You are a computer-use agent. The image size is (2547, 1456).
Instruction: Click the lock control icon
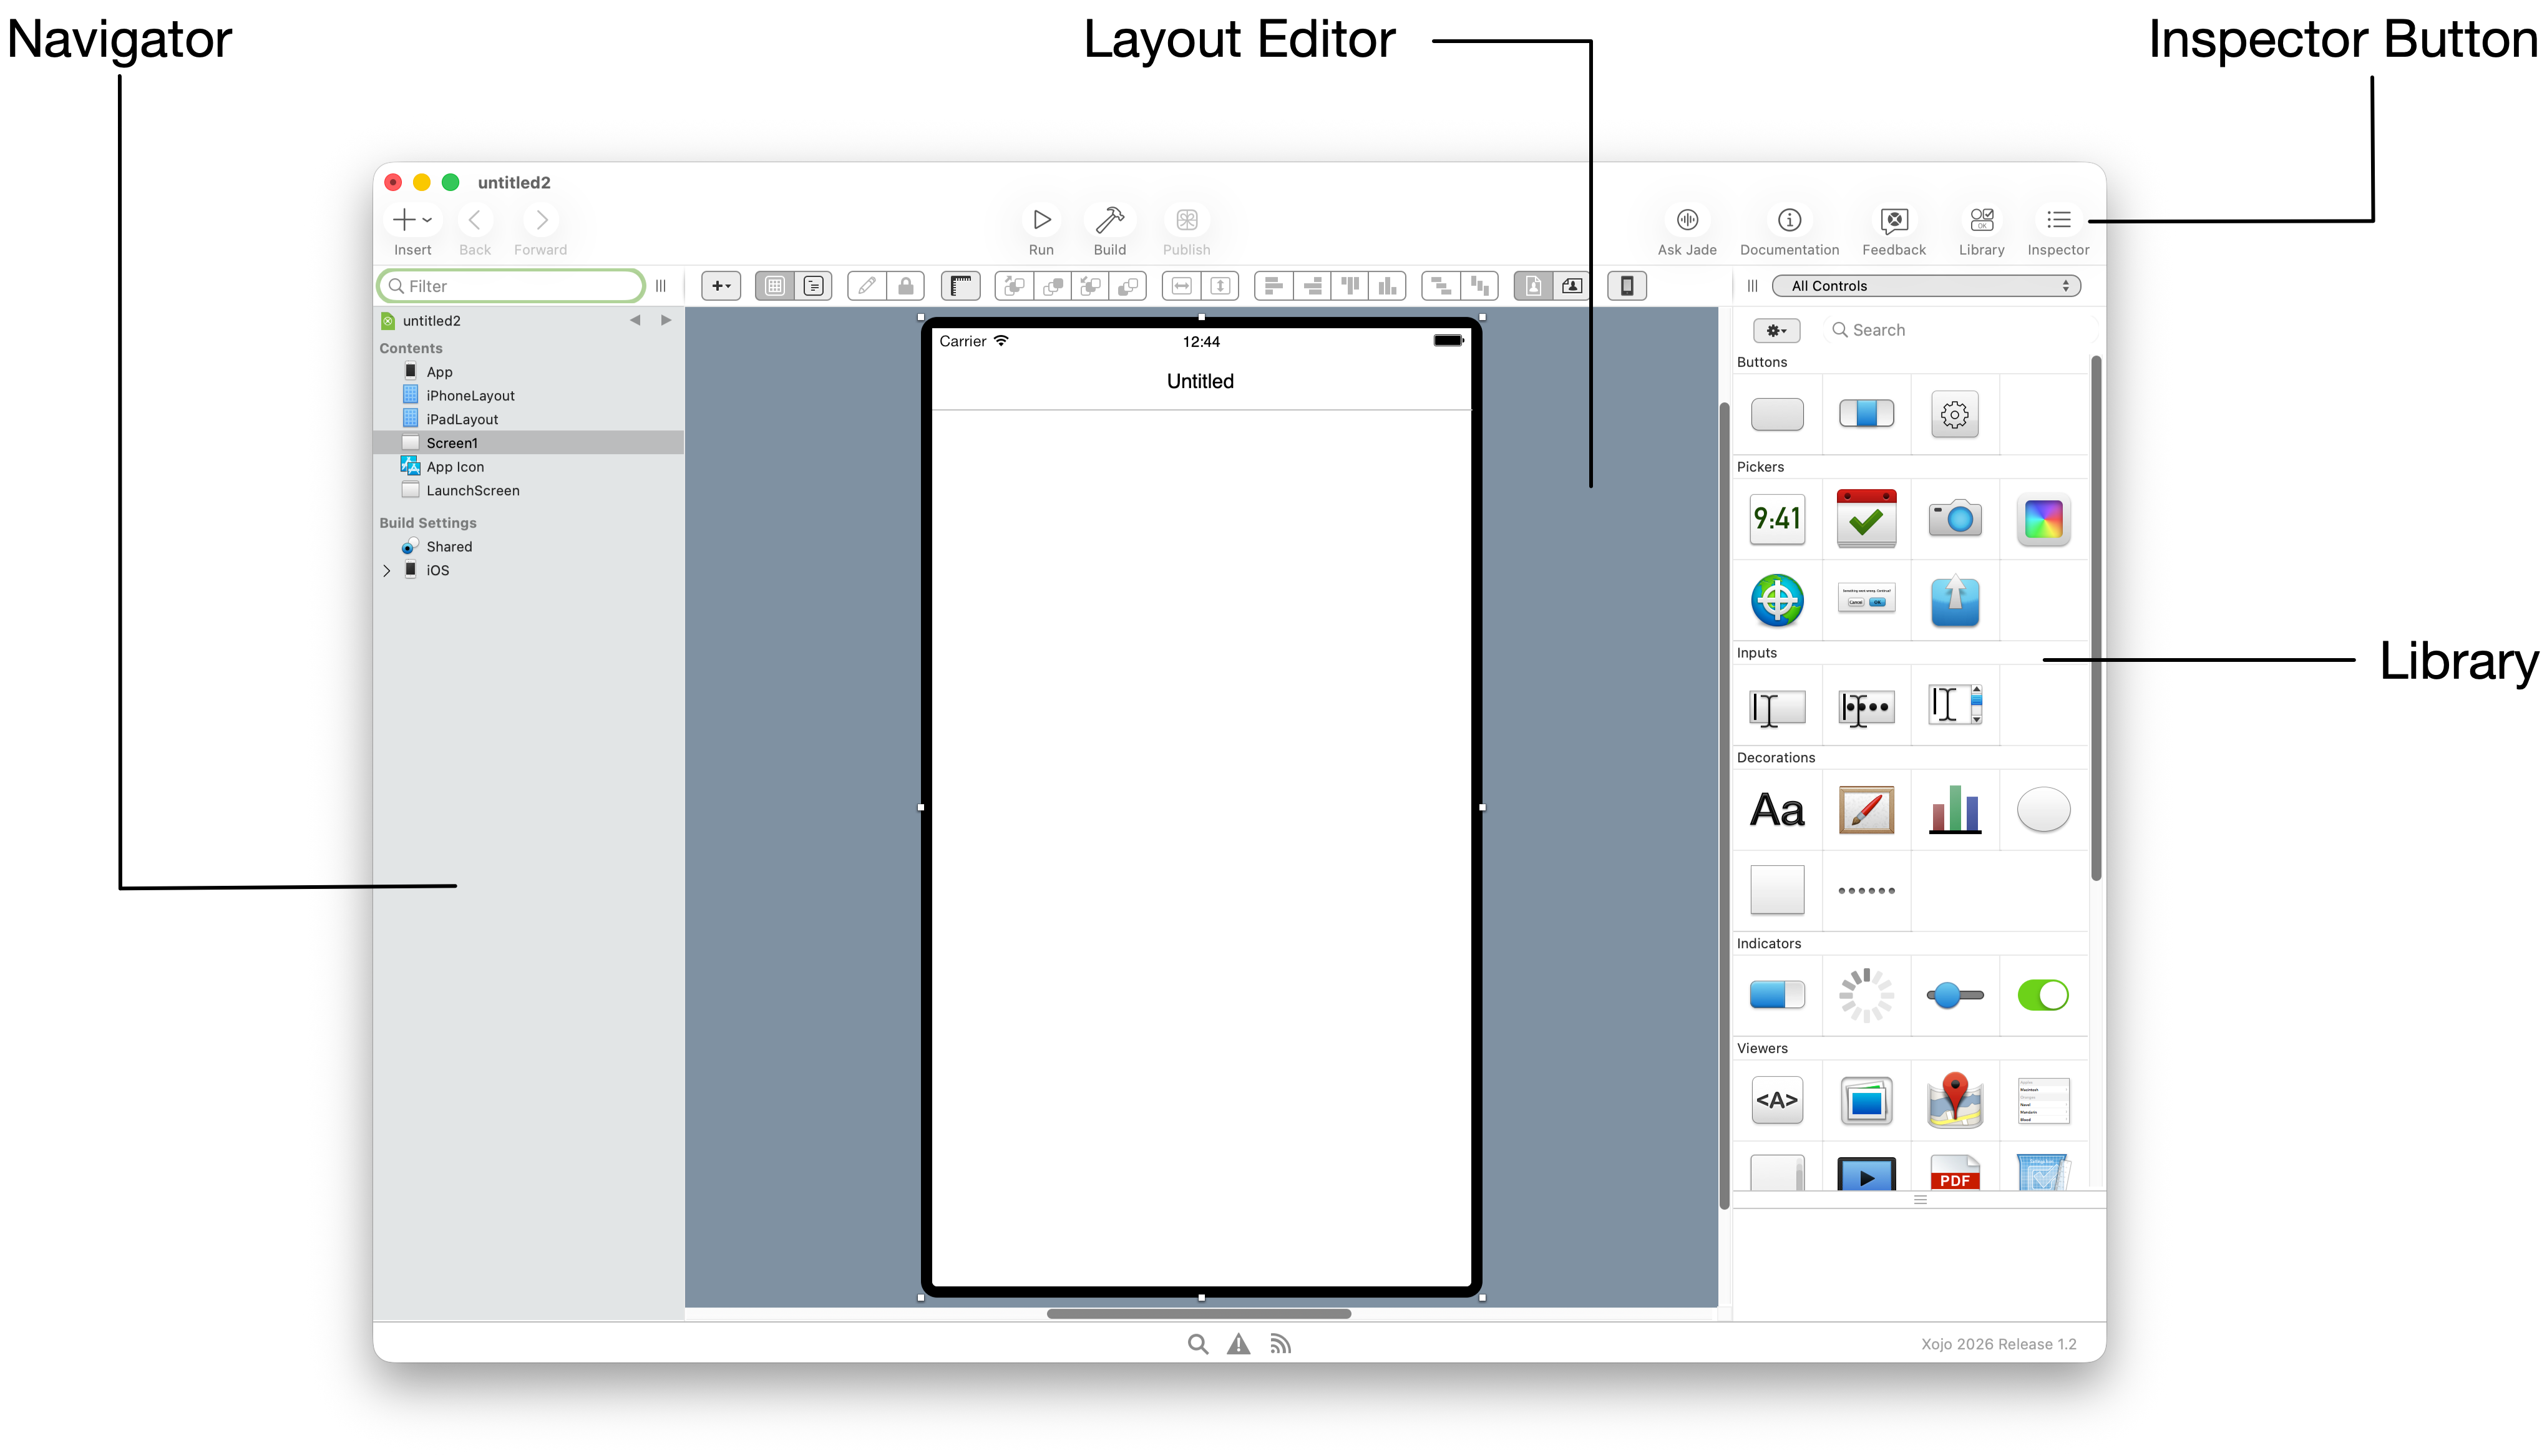tap(905, 286)
